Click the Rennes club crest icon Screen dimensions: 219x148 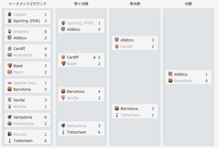coord(9,134)
